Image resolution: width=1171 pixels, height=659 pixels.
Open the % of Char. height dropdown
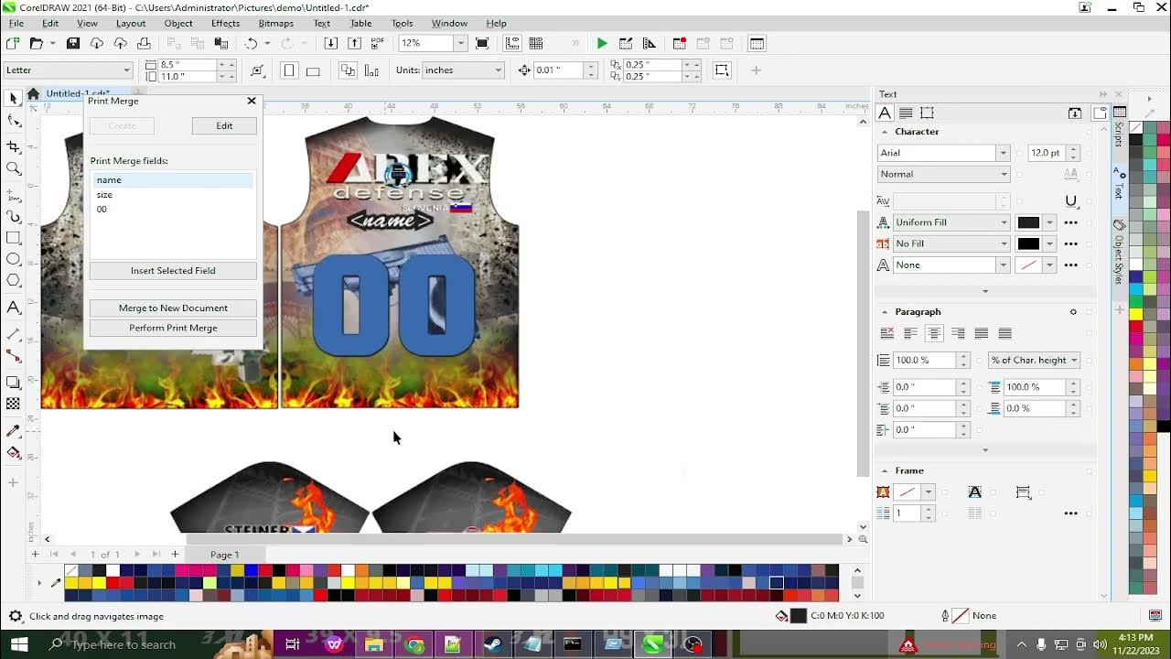[x=1074, y=361]
